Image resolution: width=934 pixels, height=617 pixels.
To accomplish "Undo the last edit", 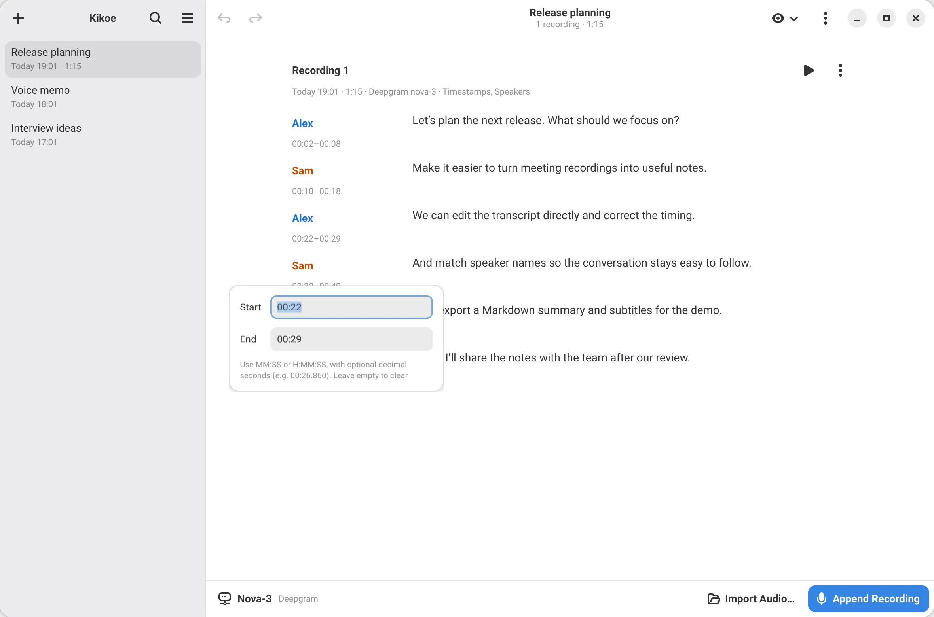I will [224, 18].
